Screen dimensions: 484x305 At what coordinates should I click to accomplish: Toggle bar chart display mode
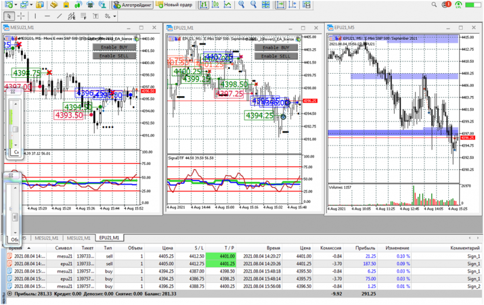point(203,5)
